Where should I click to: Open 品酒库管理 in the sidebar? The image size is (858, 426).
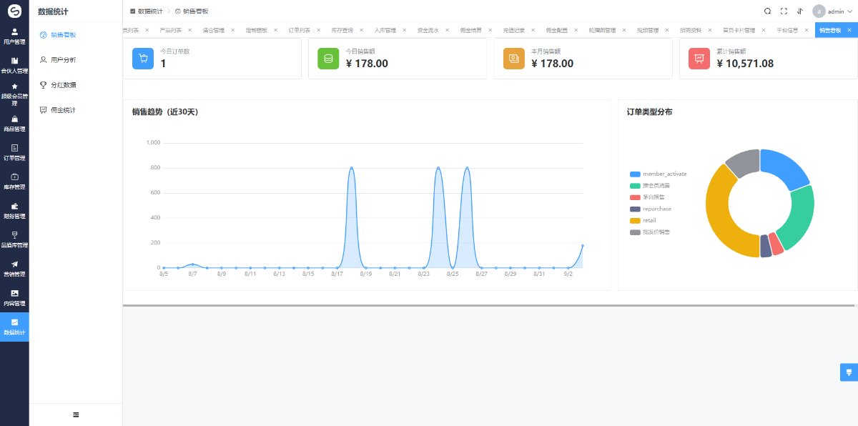coord(14,239)
